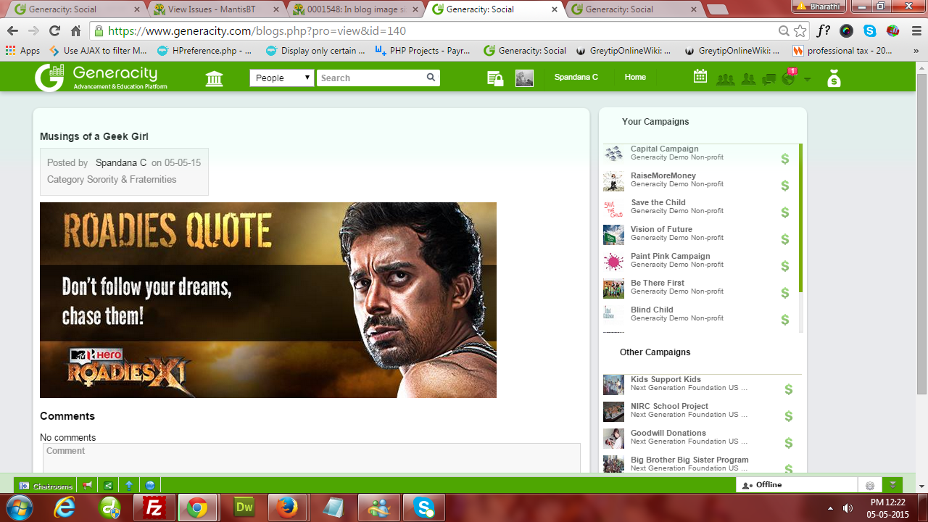
Task: Click the Roadies Quote blog image
Action: click(268, 300)
